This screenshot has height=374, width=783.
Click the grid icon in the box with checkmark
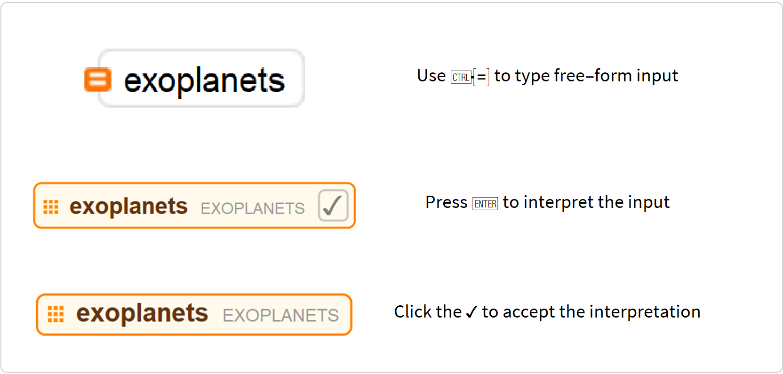point(51,207)
